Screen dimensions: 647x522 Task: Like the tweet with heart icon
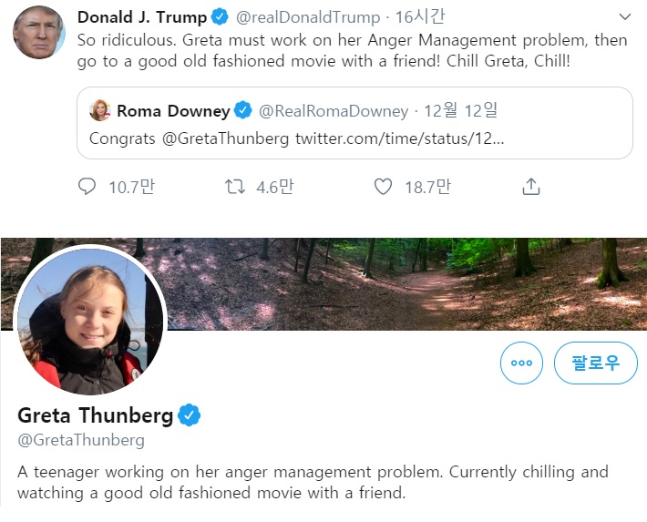pyautogui.click(x=384, y=187)
